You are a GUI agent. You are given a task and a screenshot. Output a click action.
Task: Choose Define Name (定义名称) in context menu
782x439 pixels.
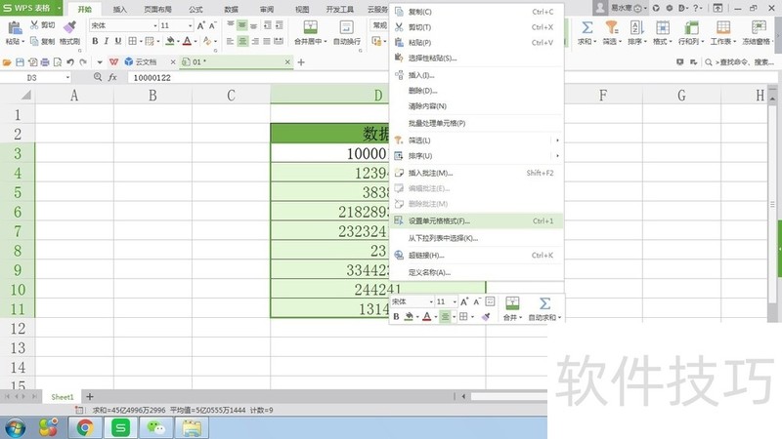pos(476,272)
